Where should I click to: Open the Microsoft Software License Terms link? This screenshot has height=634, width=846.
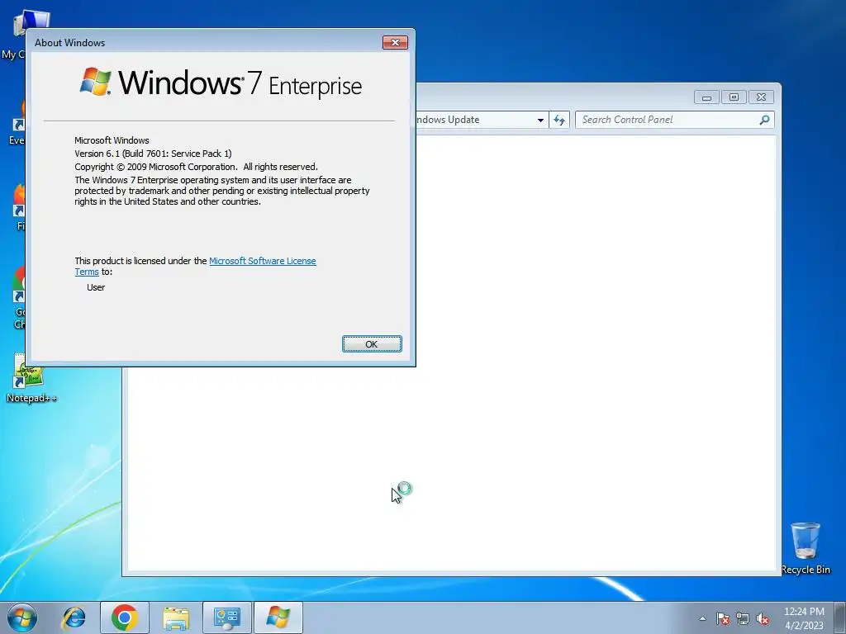[262, 261]
